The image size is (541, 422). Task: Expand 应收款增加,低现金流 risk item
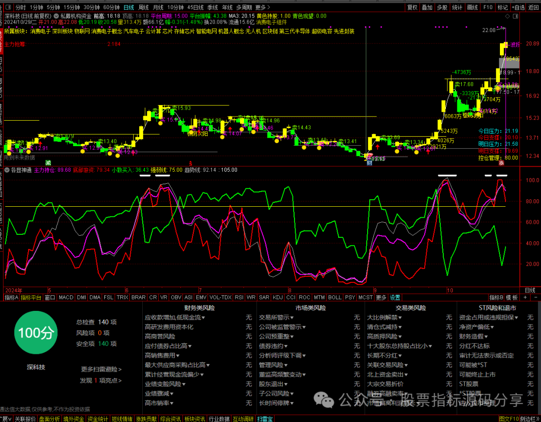pos(175,317)
